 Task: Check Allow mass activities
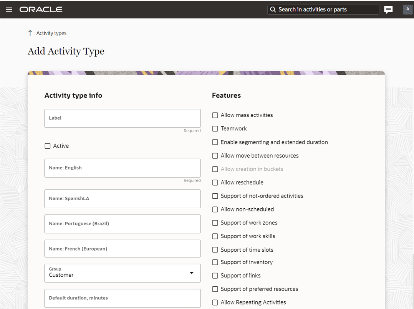[215, 115]
